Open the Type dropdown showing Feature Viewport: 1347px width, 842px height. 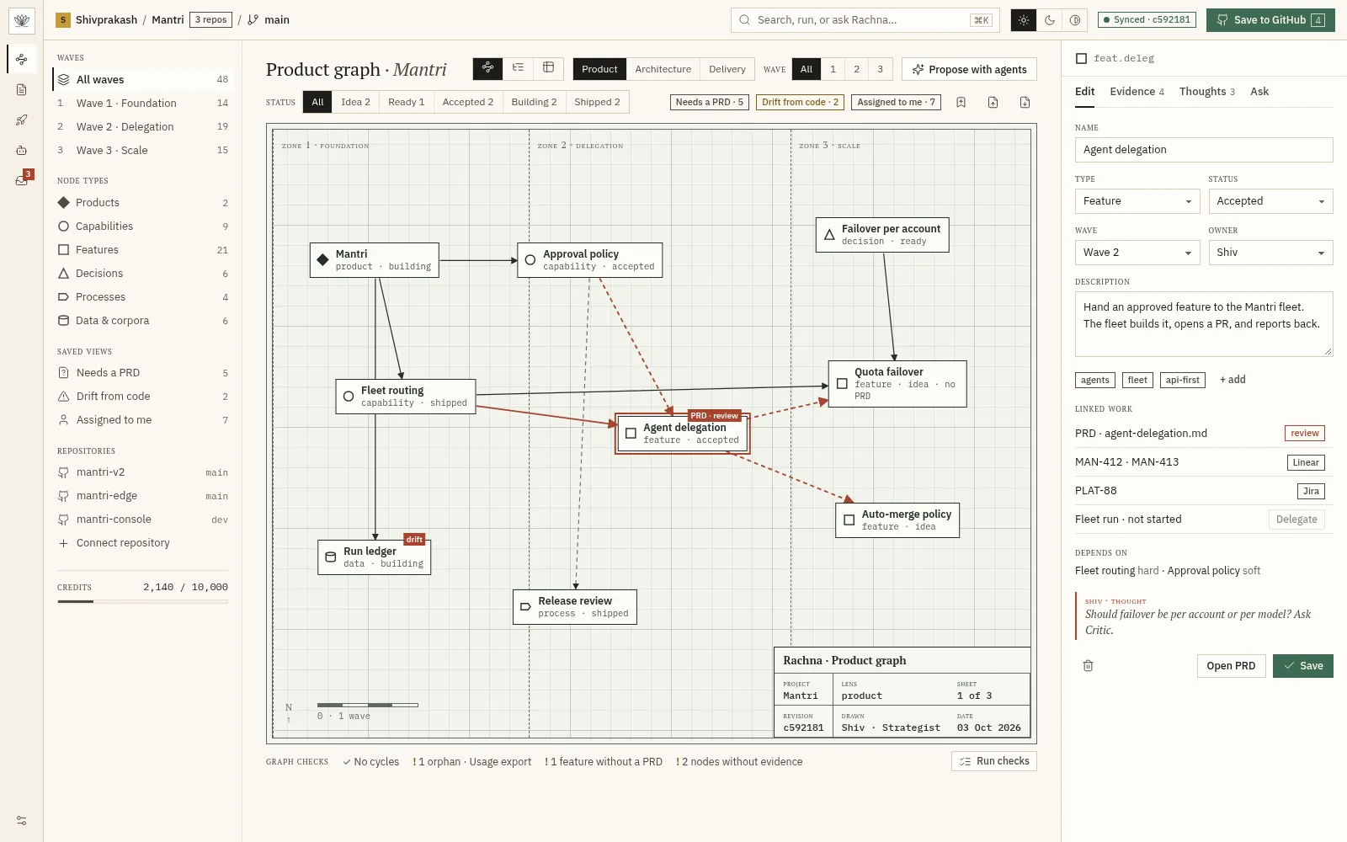(x=1137, y=201)
